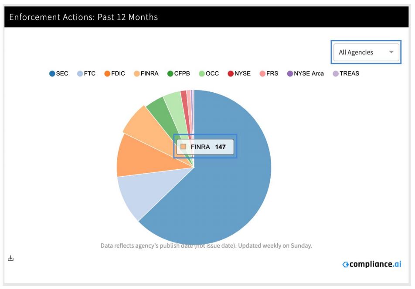The height and width of the screenshot is (289, 415).
Task: Toggle the FINRA legend entry
Action: [x=146, y=74]
